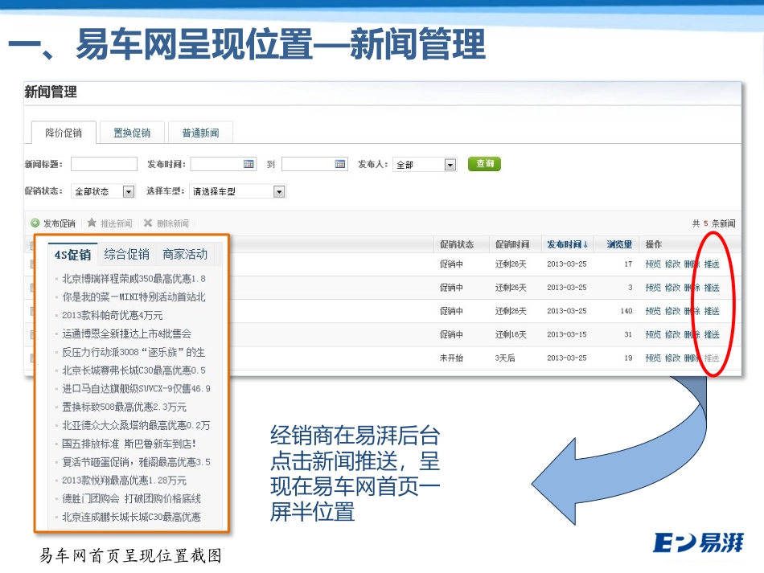Open 北京博瑞祥程荣威350最高优惠1.8 news link
The height and width of the screenshot is (573, 764).
point(133,279)
